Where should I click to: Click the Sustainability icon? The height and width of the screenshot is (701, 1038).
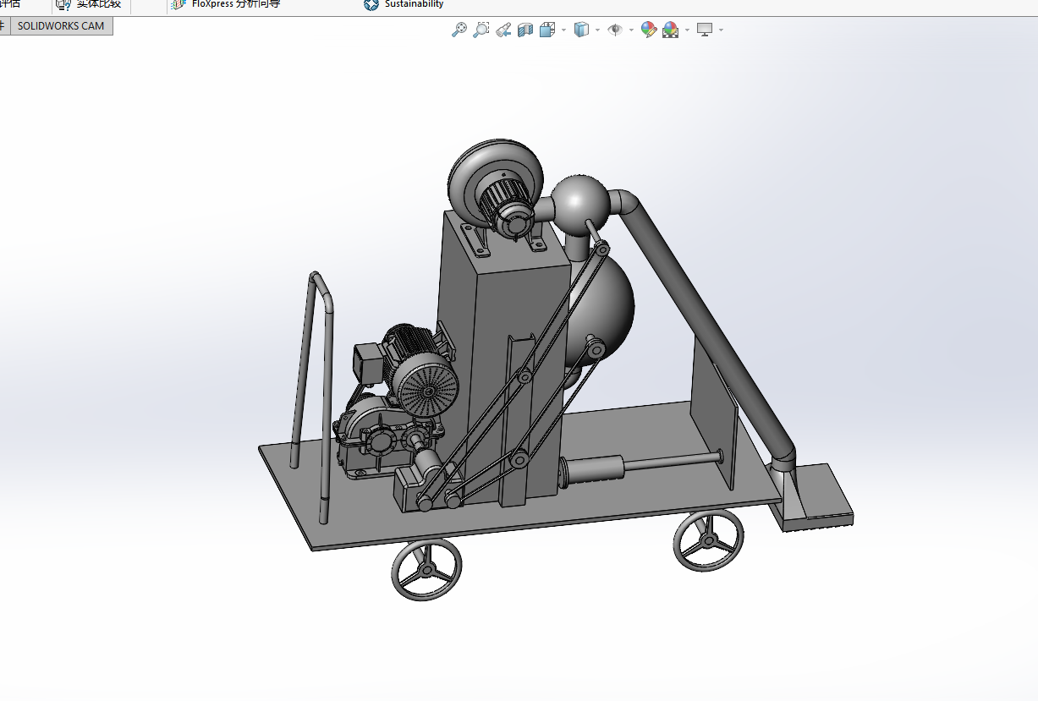click(371, 4)
